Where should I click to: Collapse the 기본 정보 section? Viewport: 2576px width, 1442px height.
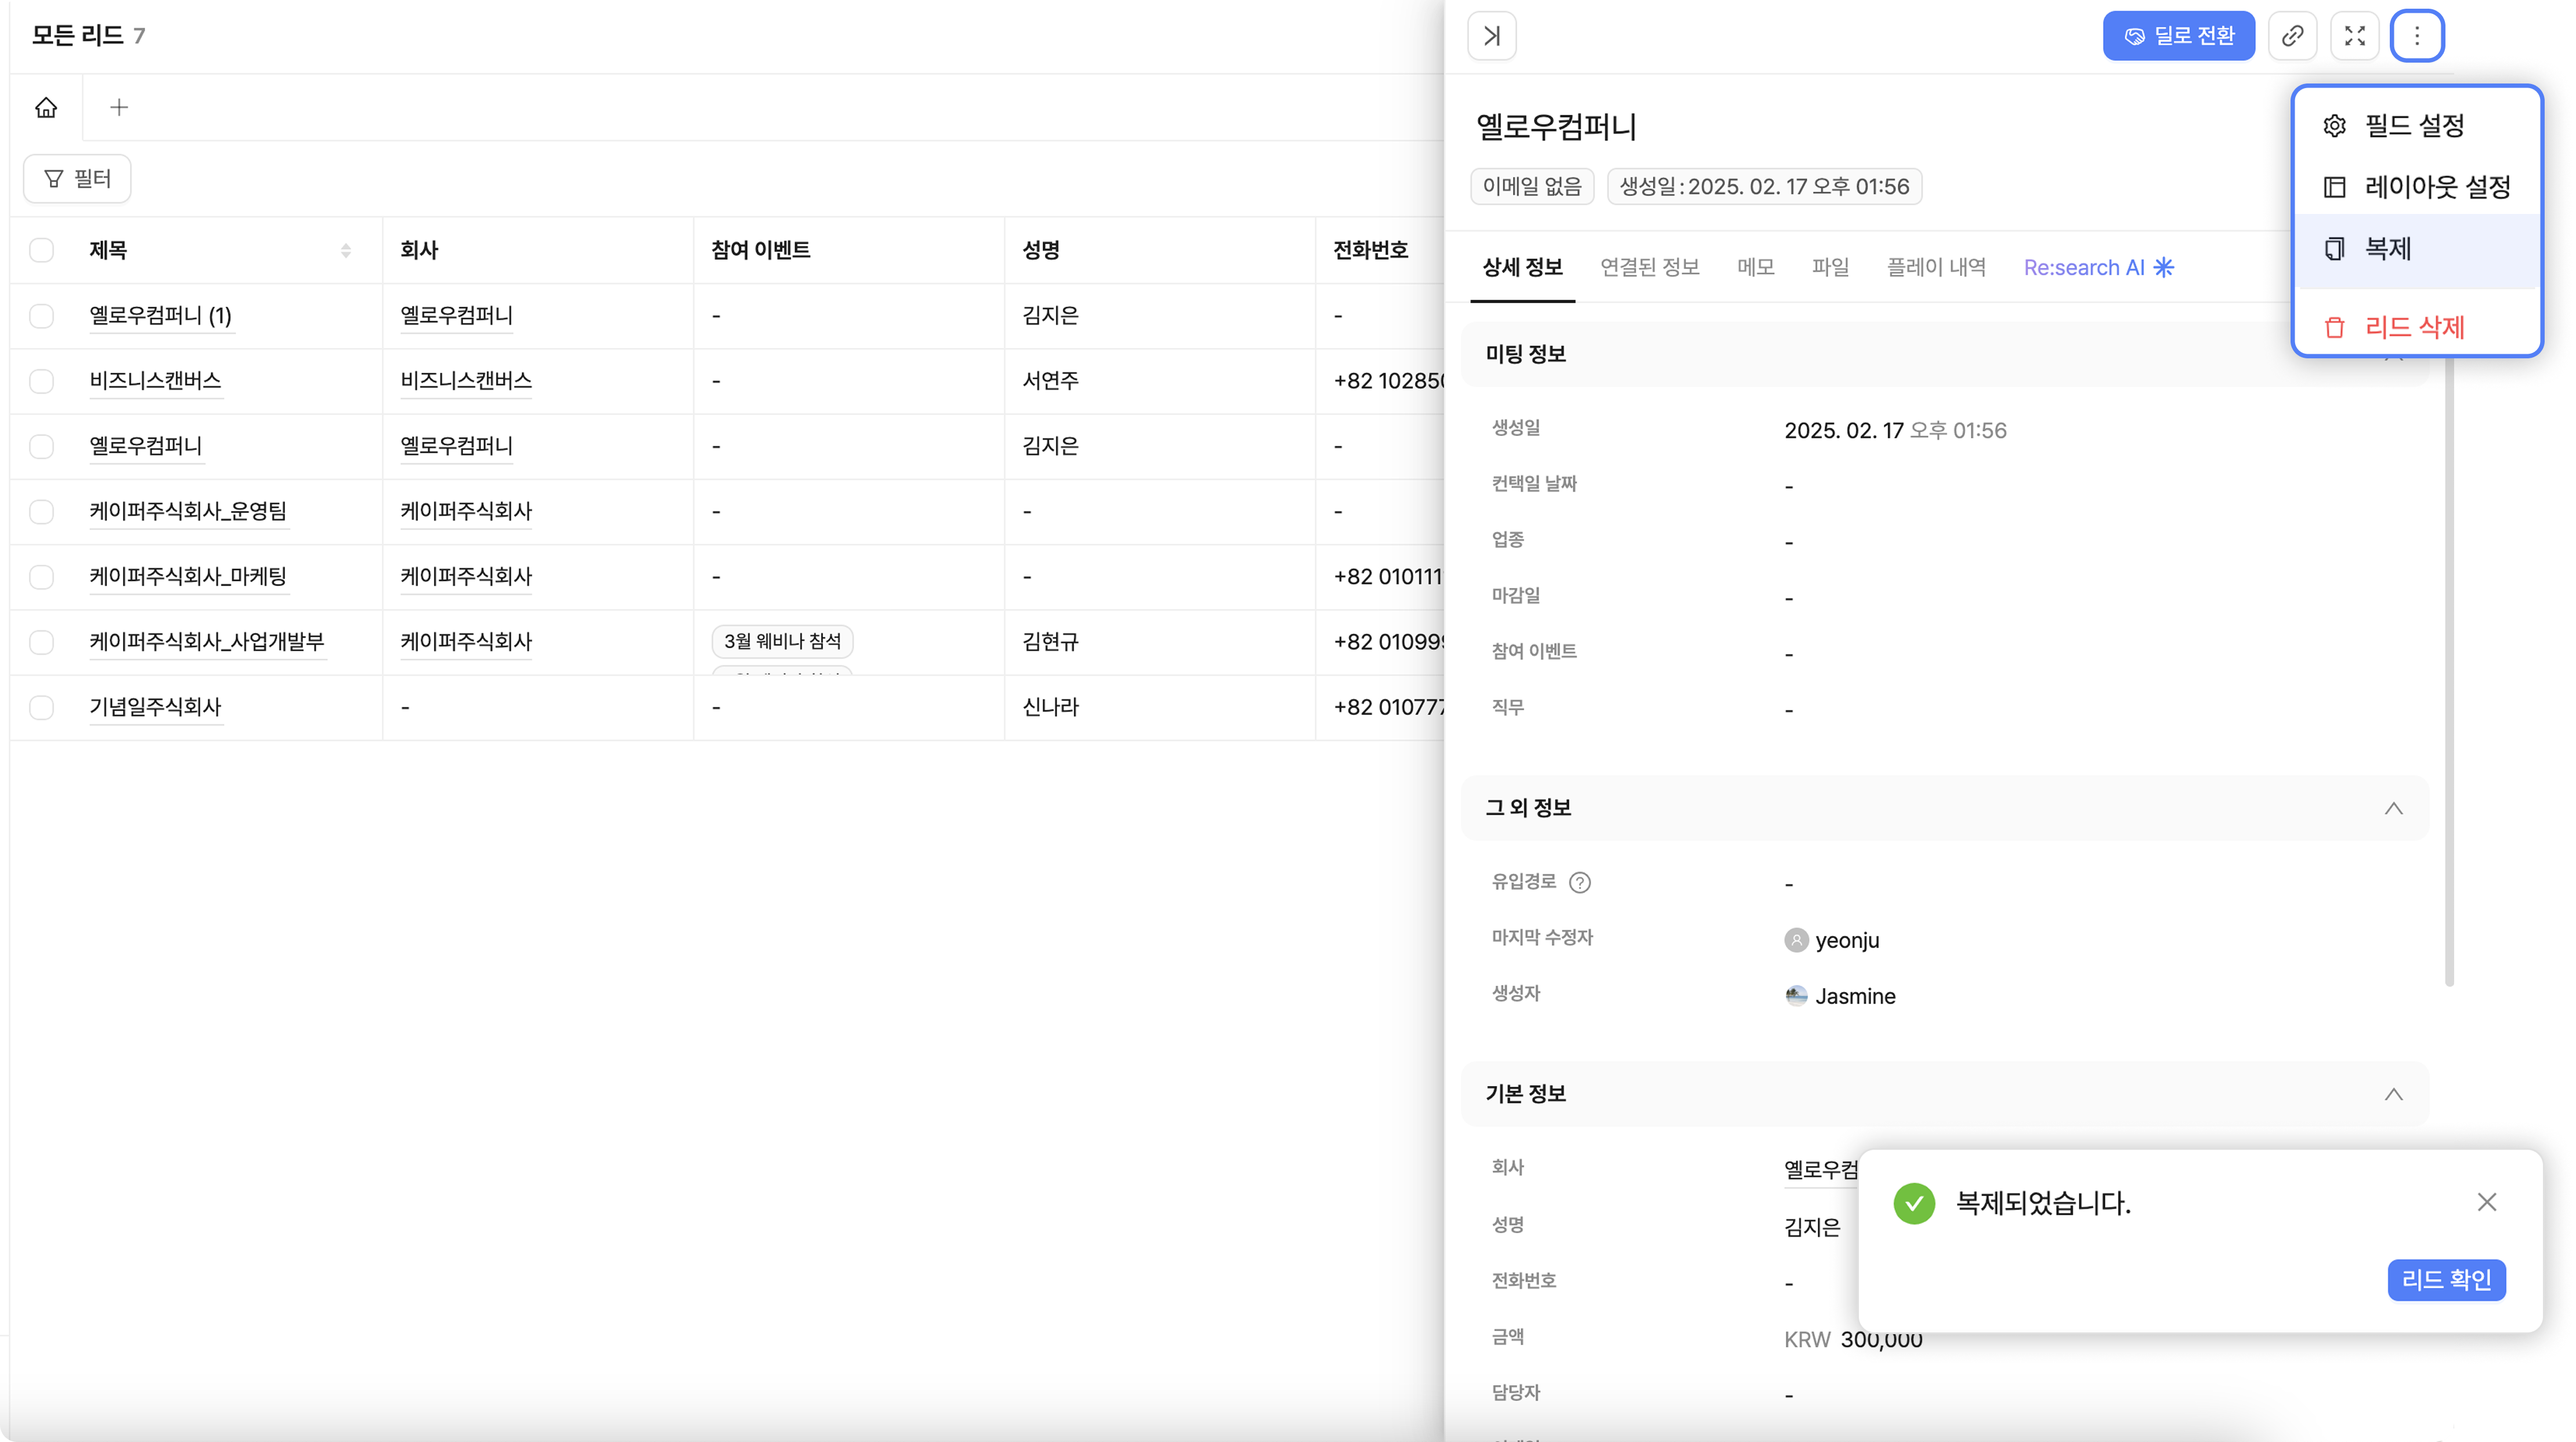2392,1094
